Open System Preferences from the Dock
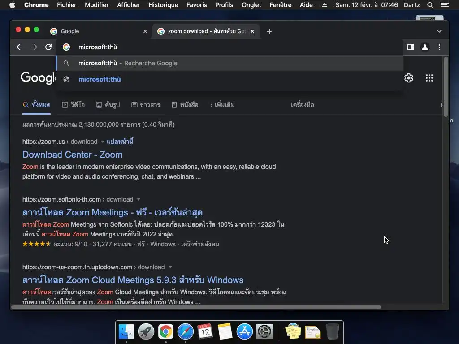 [x=264, y=331]
